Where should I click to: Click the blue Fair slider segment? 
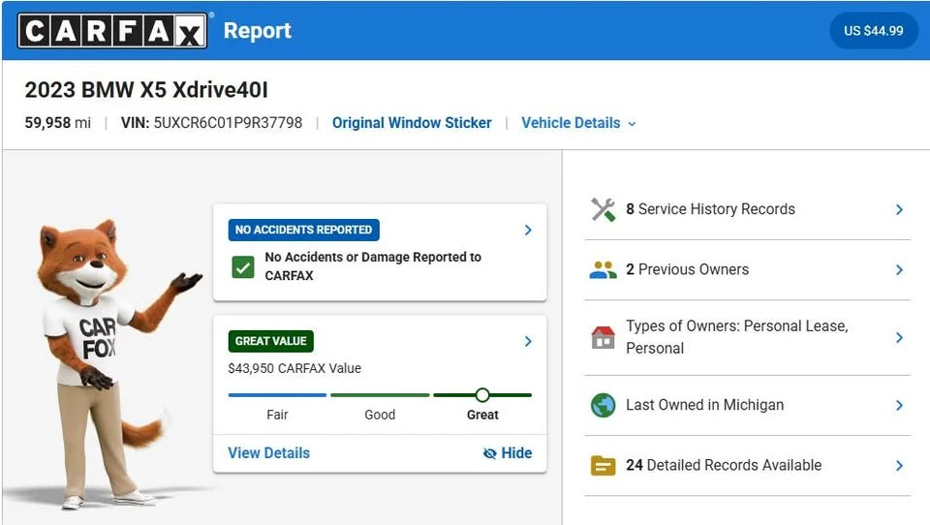(x=277, y=395)
